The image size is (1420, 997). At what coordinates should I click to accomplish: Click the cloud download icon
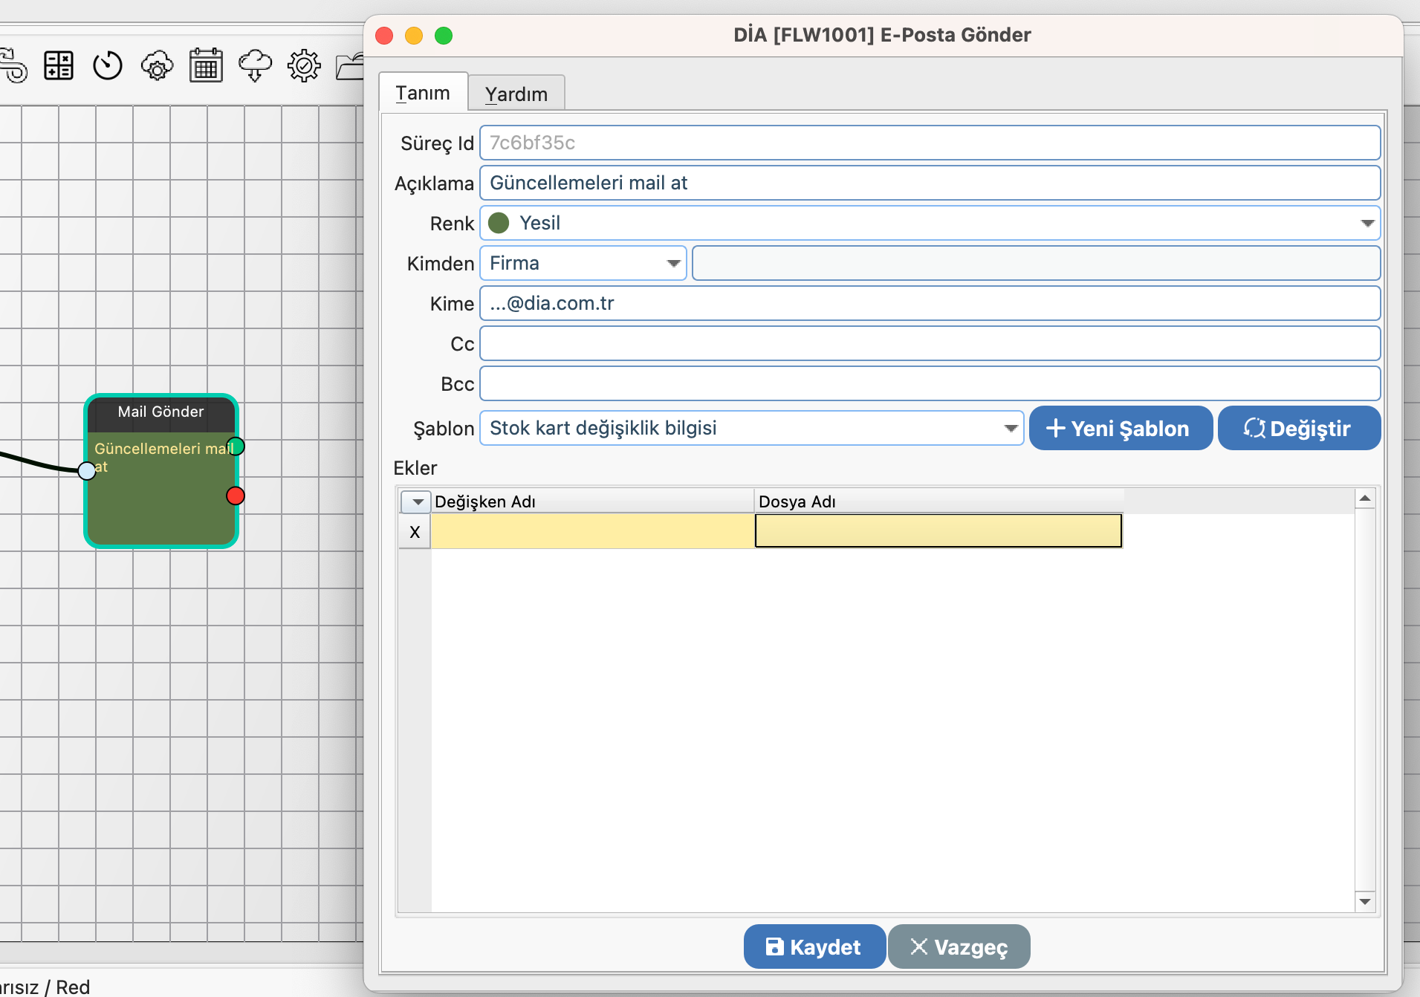tap(255, 66)
